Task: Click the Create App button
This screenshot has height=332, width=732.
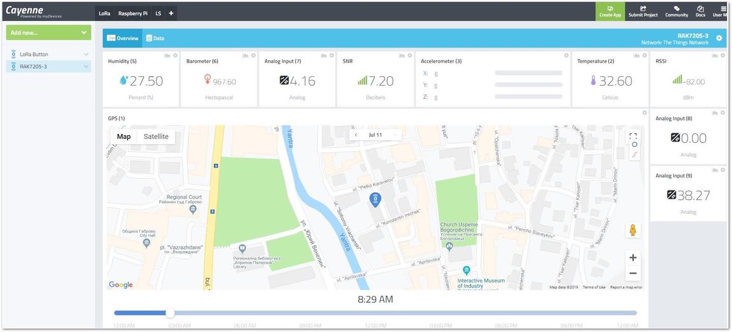Action: [610, 11]
